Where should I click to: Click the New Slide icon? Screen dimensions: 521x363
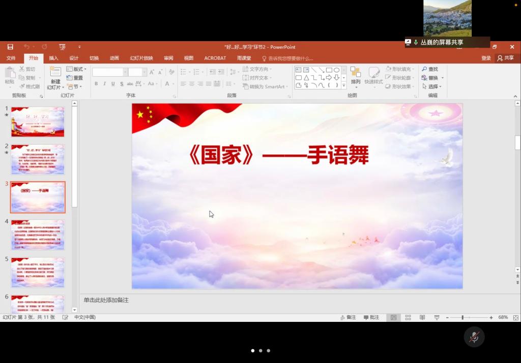(55, 73)
